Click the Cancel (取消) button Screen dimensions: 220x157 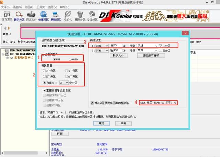123,123
